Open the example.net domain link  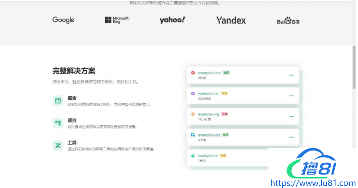(x=208, y=94)
